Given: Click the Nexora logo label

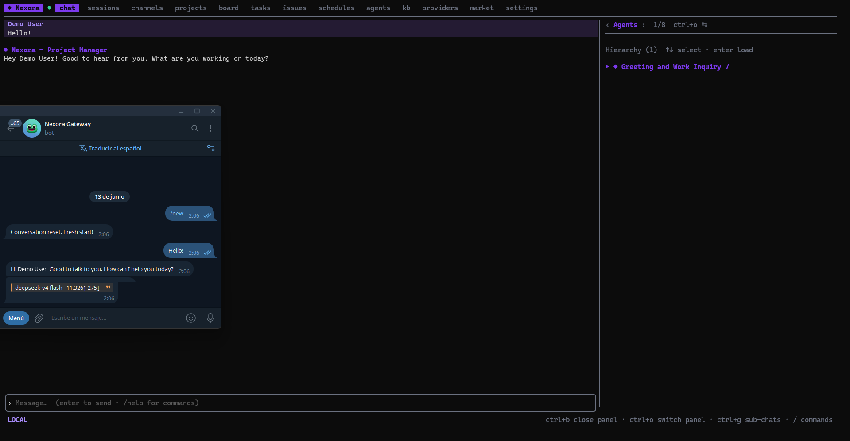Looking at the screenshot, I should 23,8.
